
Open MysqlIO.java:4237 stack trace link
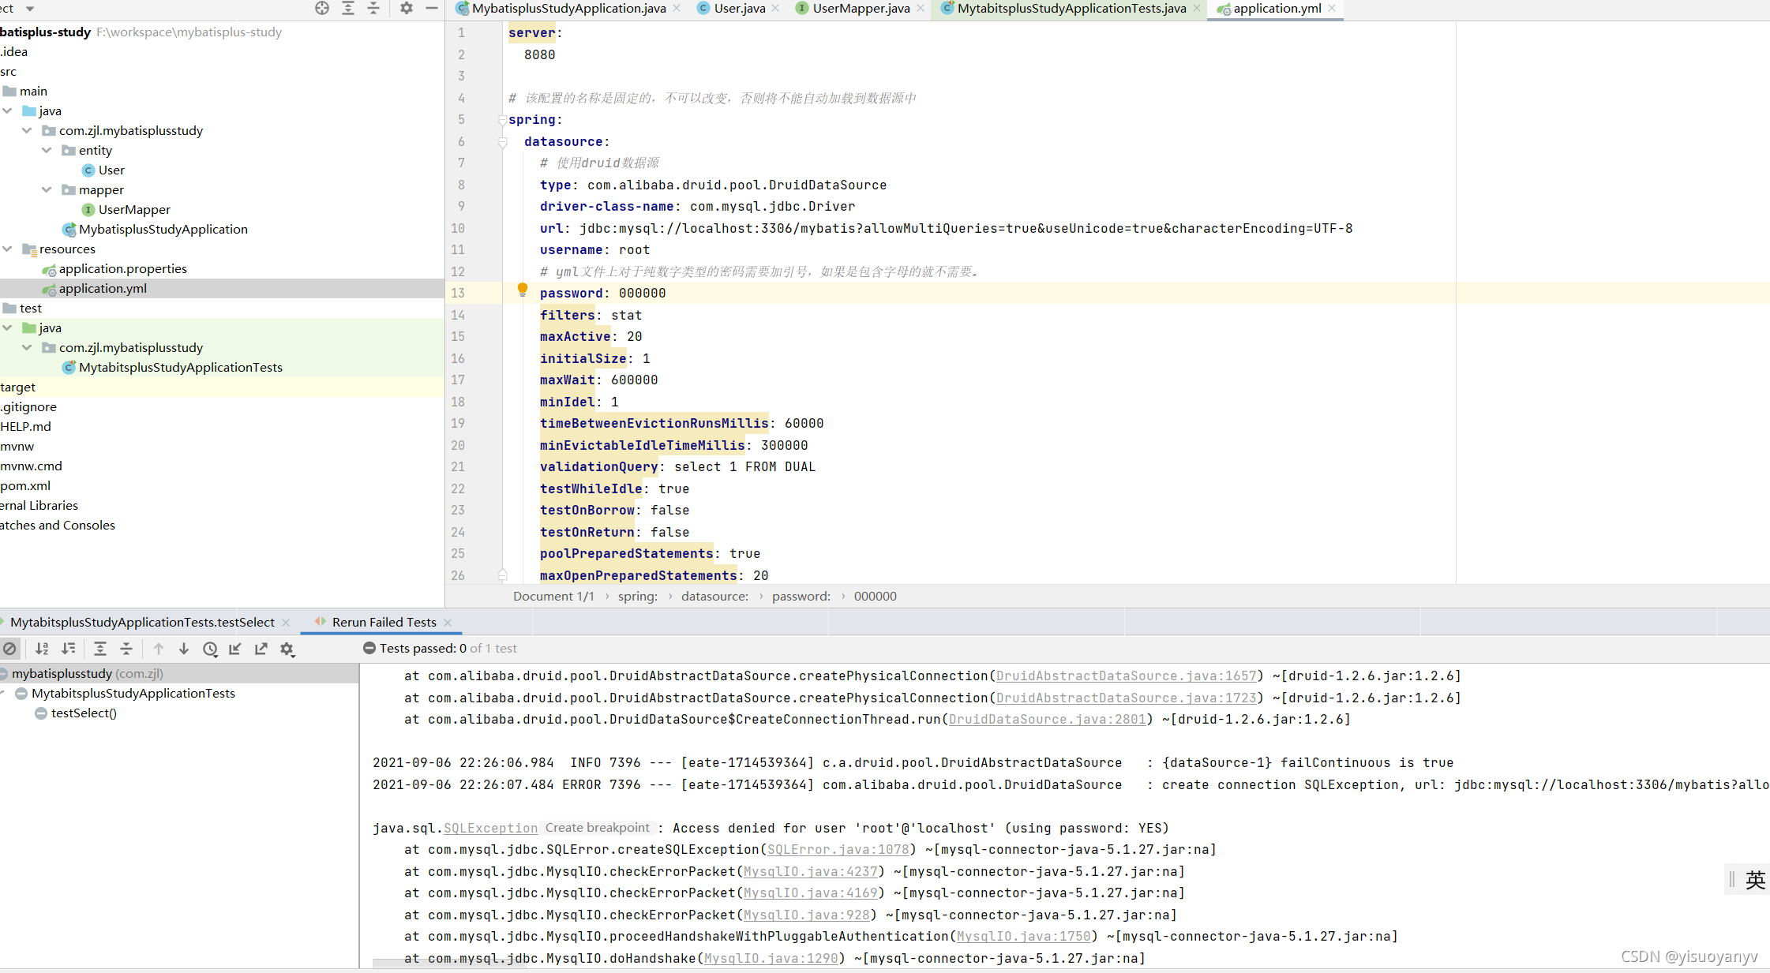tap(810, 871)
